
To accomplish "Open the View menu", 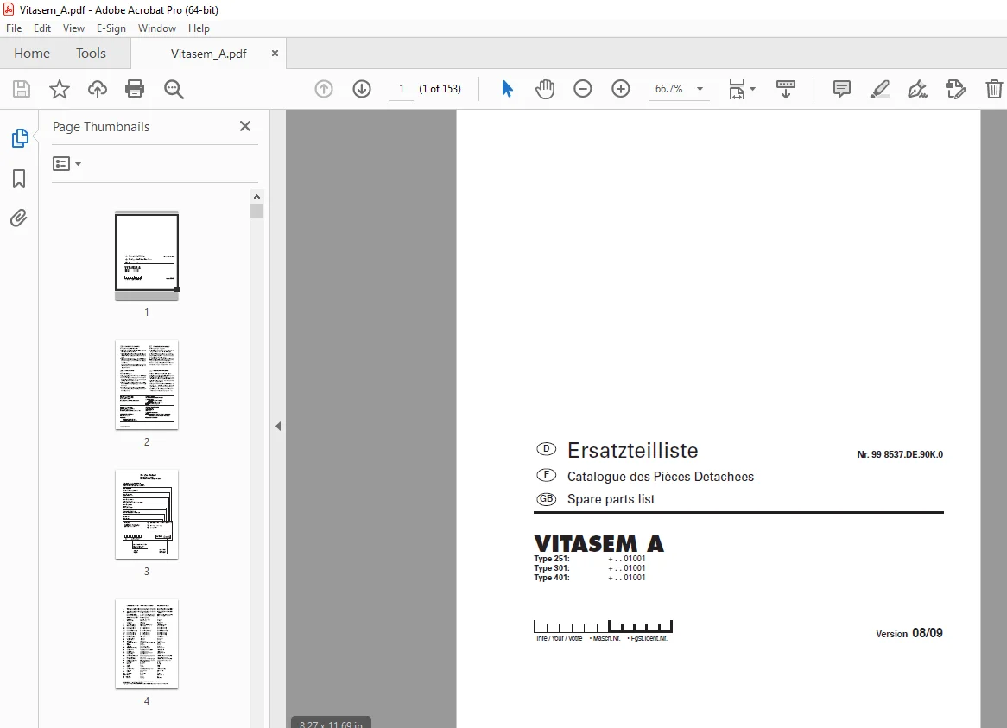I will point(73,28).
